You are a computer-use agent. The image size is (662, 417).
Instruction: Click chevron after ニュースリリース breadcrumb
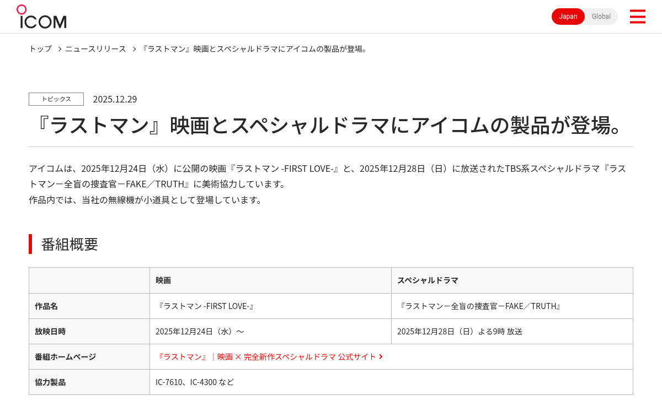[134, 49]
